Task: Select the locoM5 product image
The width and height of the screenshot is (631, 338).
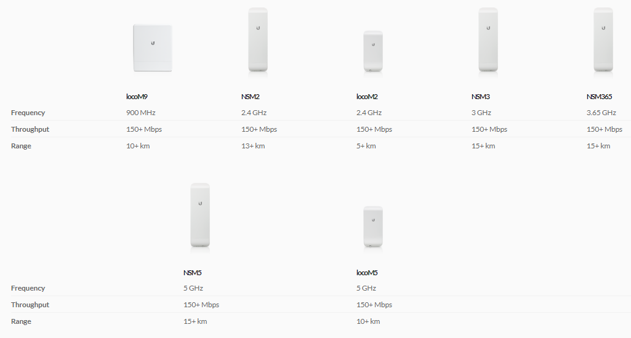Action: click(373, 227)
